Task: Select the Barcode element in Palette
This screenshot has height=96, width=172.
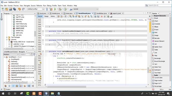Action: [157, 38]
